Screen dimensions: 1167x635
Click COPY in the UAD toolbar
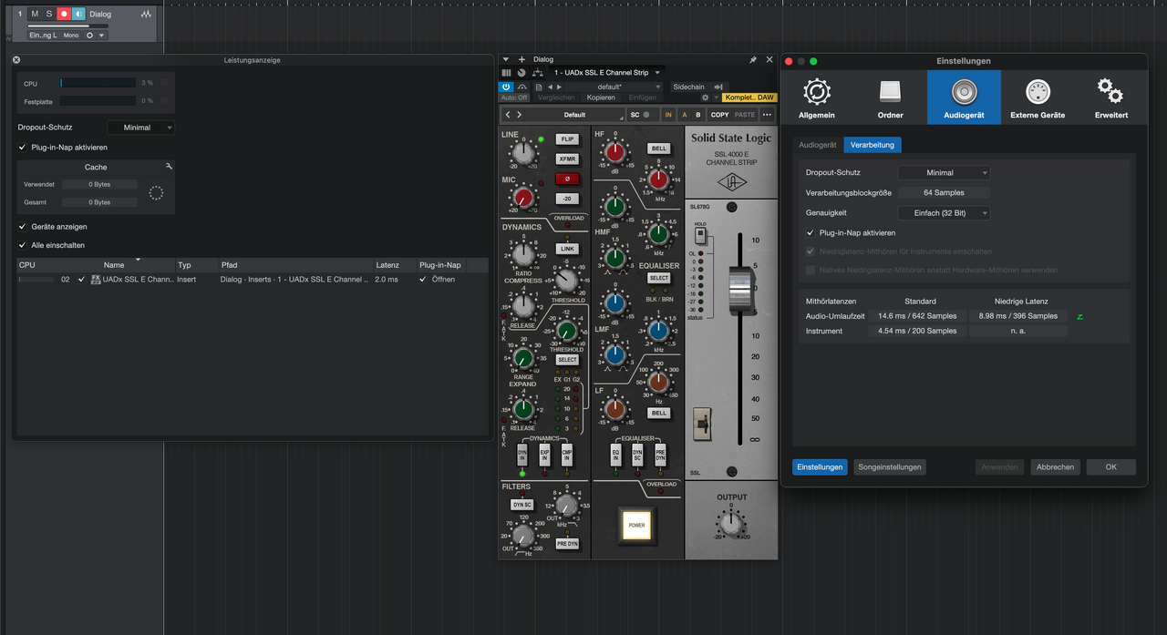[x=720, y=115]
